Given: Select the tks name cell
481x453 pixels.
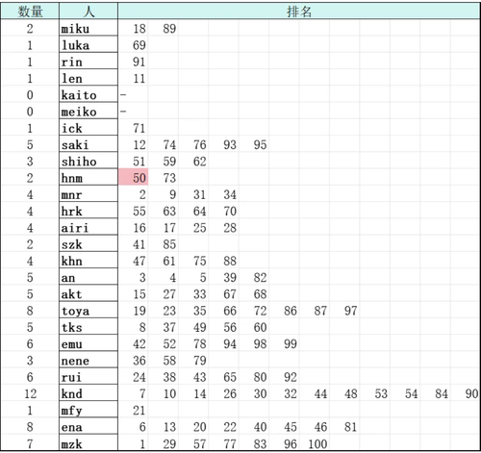Looking at the screenshot, I should (x=89, y=327).
